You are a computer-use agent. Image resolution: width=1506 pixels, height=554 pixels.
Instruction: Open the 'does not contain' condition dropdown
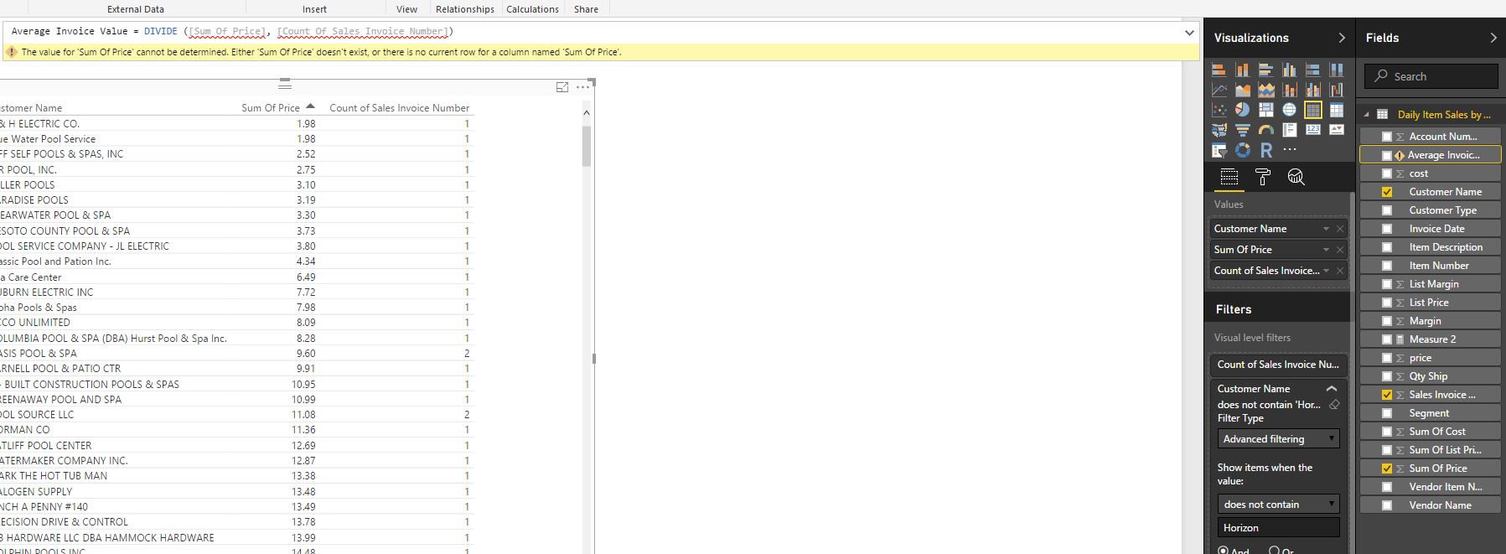coord(1278,505)
